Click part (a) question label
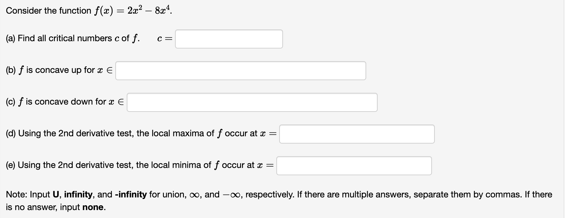The image size is (566, 218). [x=71, y=38]
